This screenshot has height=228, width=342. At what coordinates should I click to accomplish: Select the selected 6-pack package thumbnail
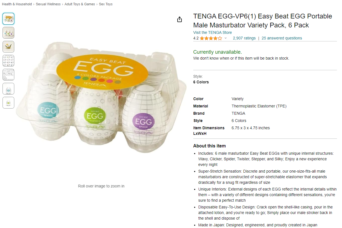[8, 19]
